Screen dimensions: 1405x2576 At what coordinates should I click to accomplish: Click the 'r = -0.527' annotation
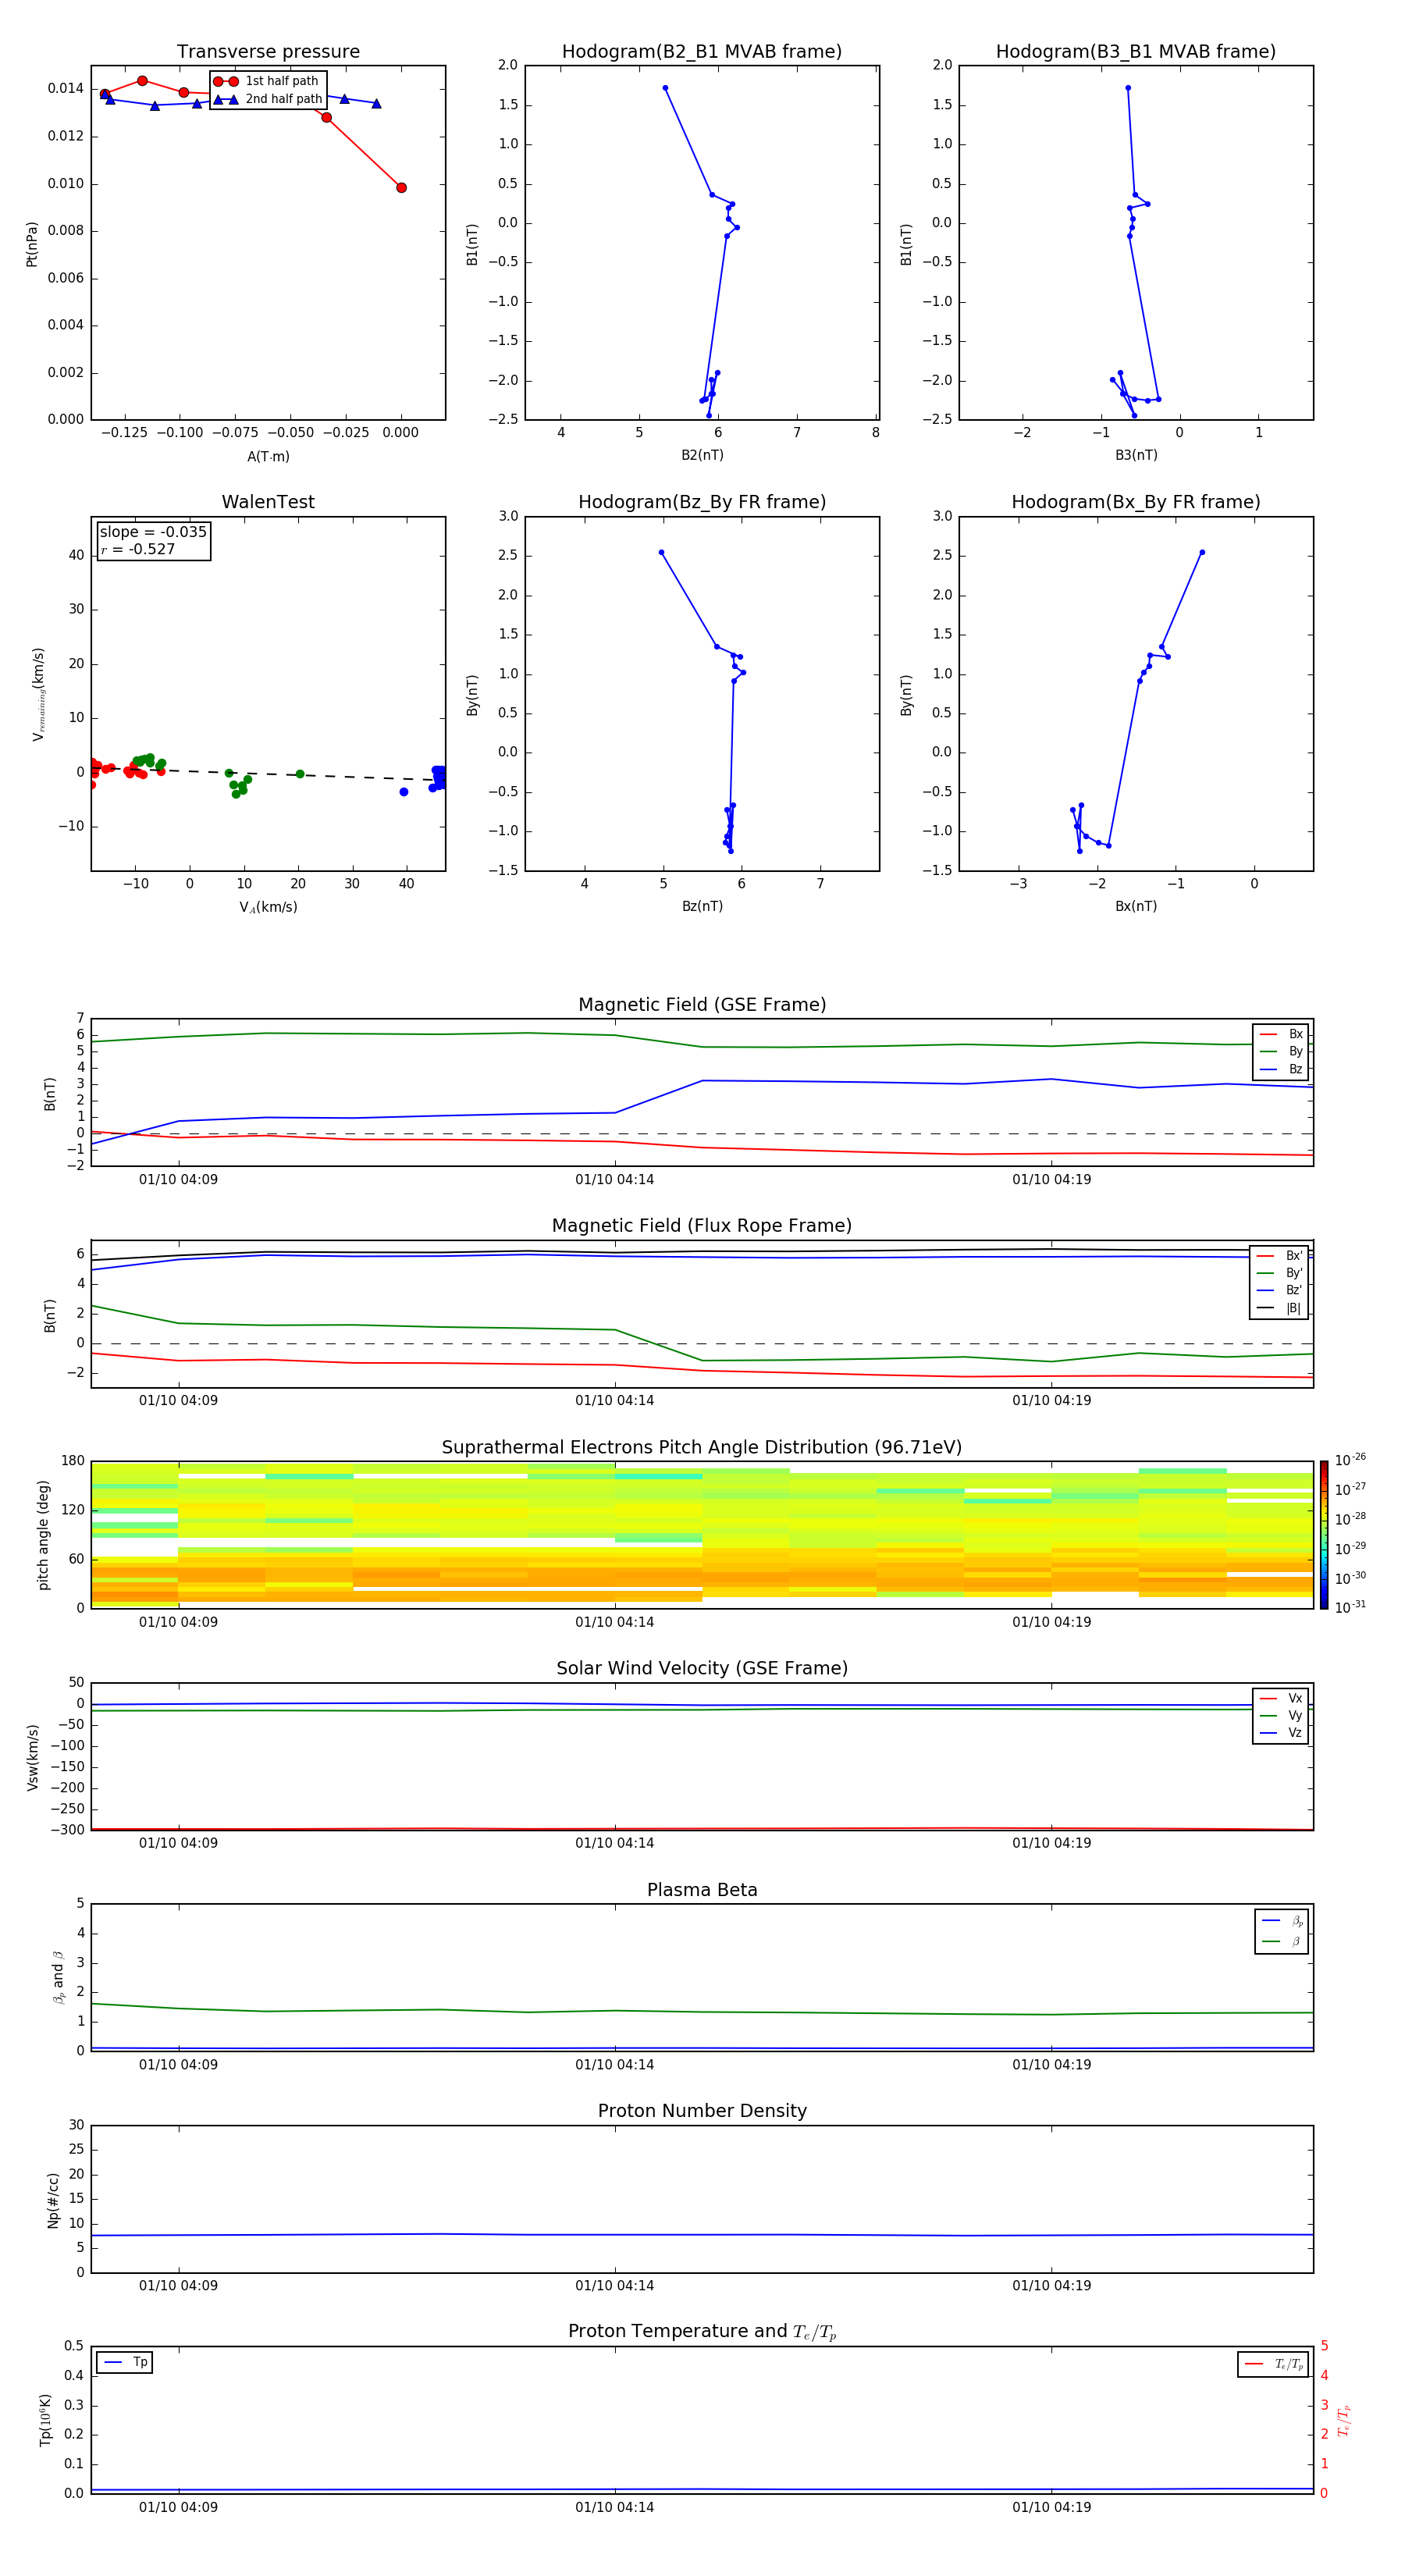[138, 549]
